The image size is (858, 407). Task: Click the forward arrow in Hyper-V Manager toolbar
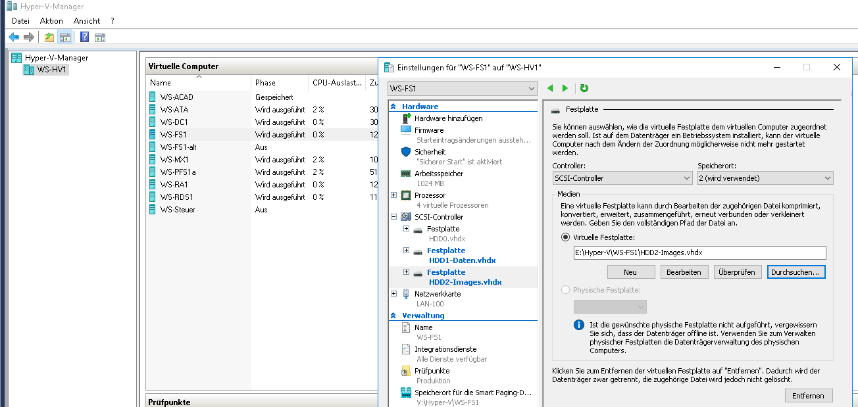click(x=28, y=37)
